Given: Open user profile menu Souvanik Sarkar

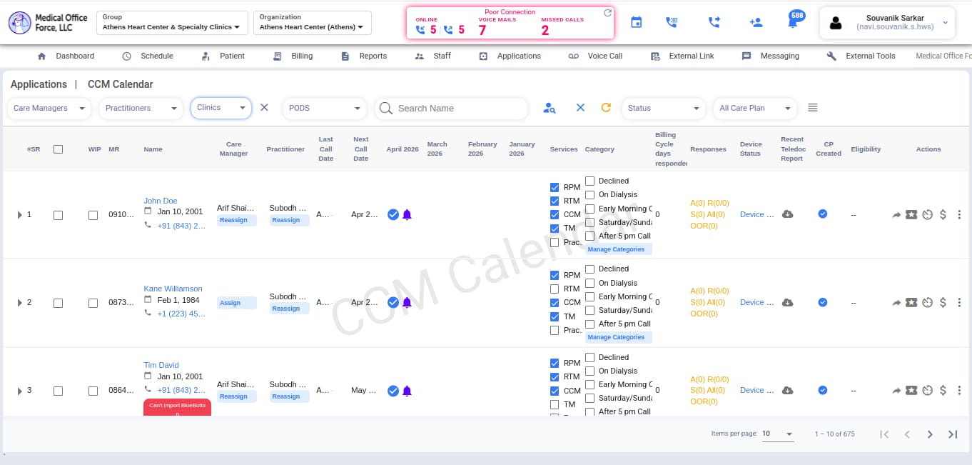Looking at the screenshot, I should [x=887, y=23].
